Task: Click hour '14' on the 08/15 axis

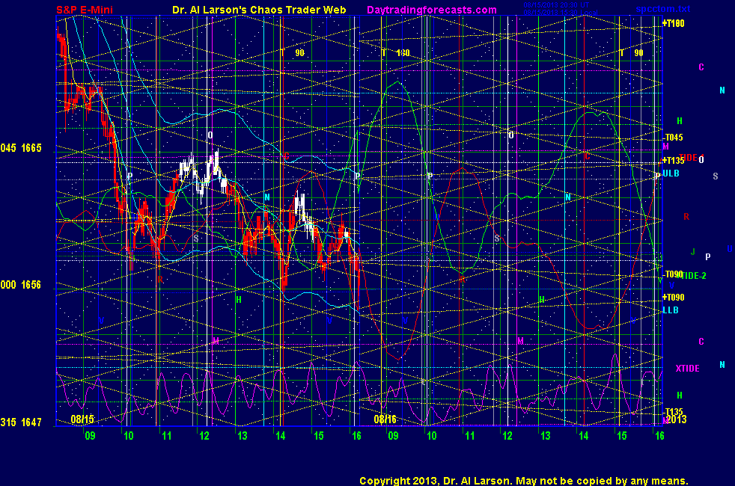Action: pyautogui.click(x=281, y=436)
